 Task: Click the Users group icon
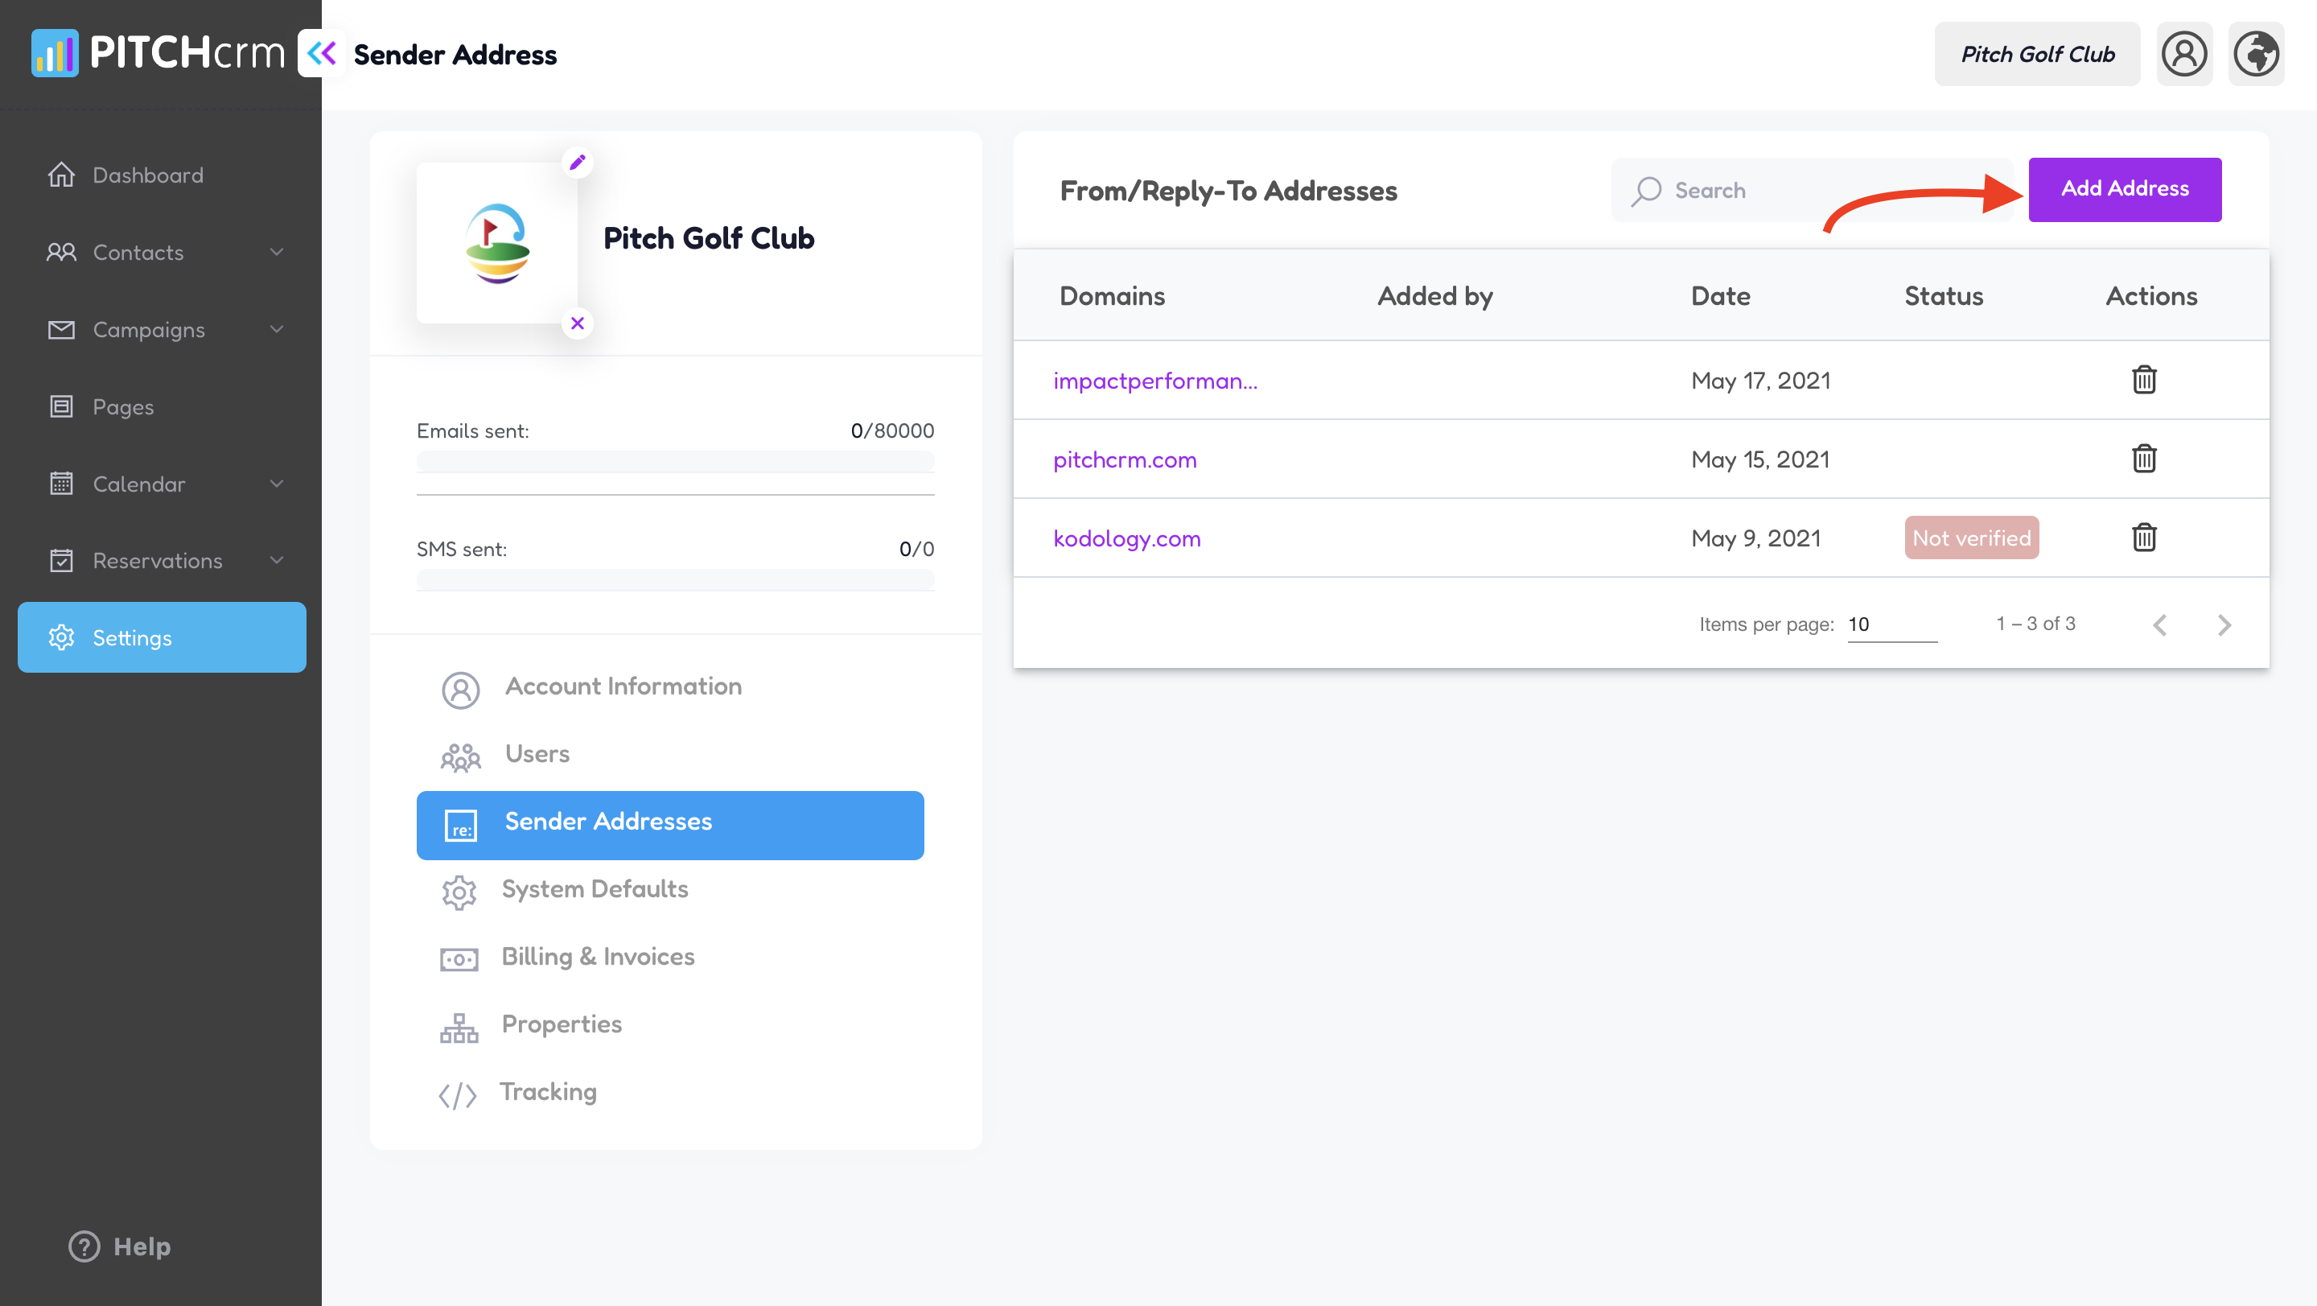click(x=460, y=756)
